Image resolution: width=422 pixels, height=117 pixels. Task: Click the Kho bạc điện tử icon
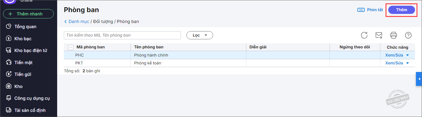click(9, 50)
